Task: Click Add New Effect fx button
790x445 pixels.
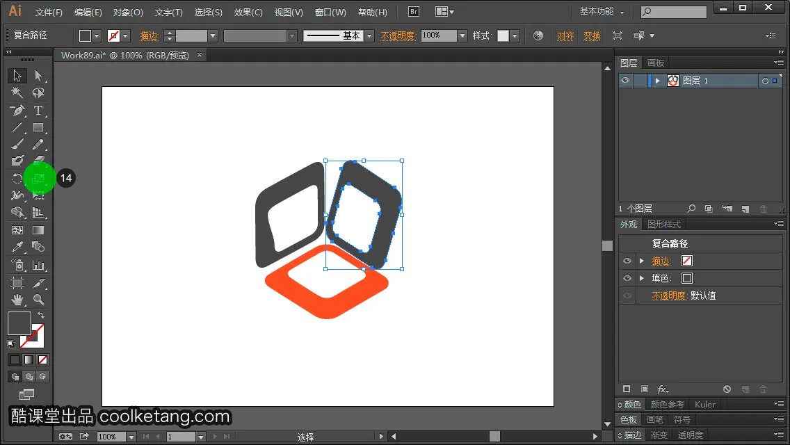Action: click(x=663, y=389)
